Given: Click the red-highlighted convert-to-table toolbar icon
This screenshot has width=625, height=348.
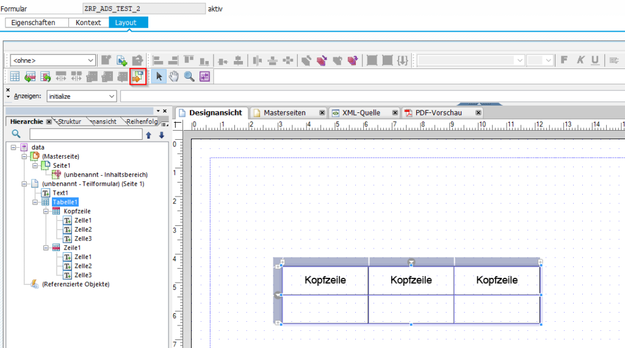Looking at the screenshot, I should pos(138,76).
